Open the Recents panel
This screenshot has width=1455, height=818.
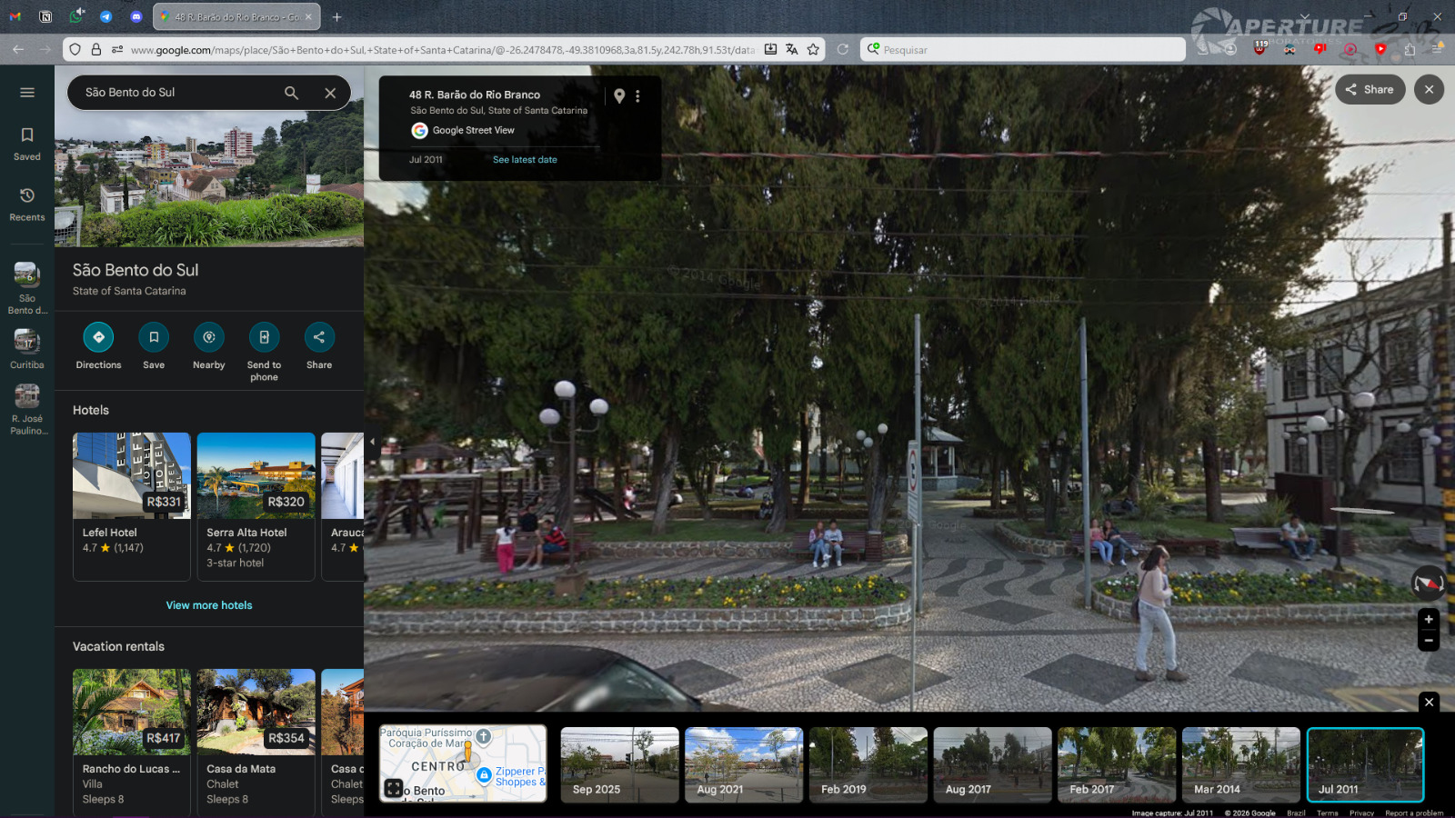click(27, 204)
